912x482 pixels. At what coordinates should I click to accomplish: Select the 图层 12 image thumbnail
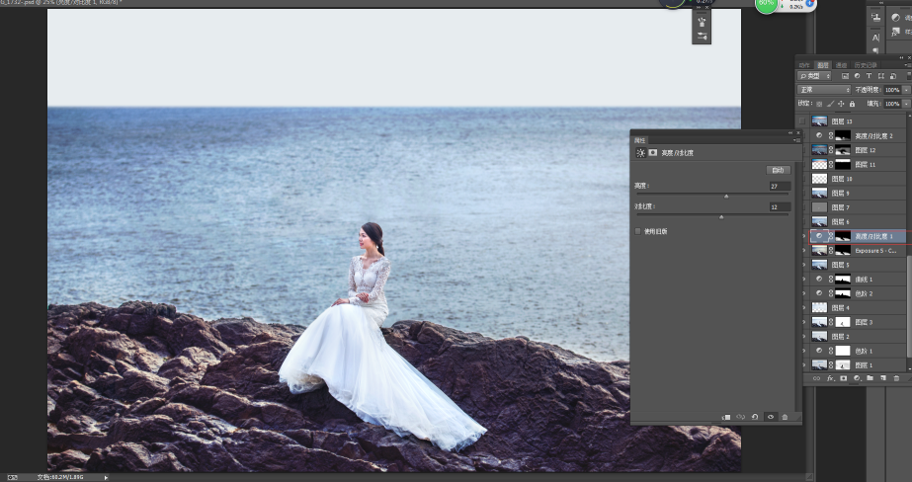(x=819, y=150)
